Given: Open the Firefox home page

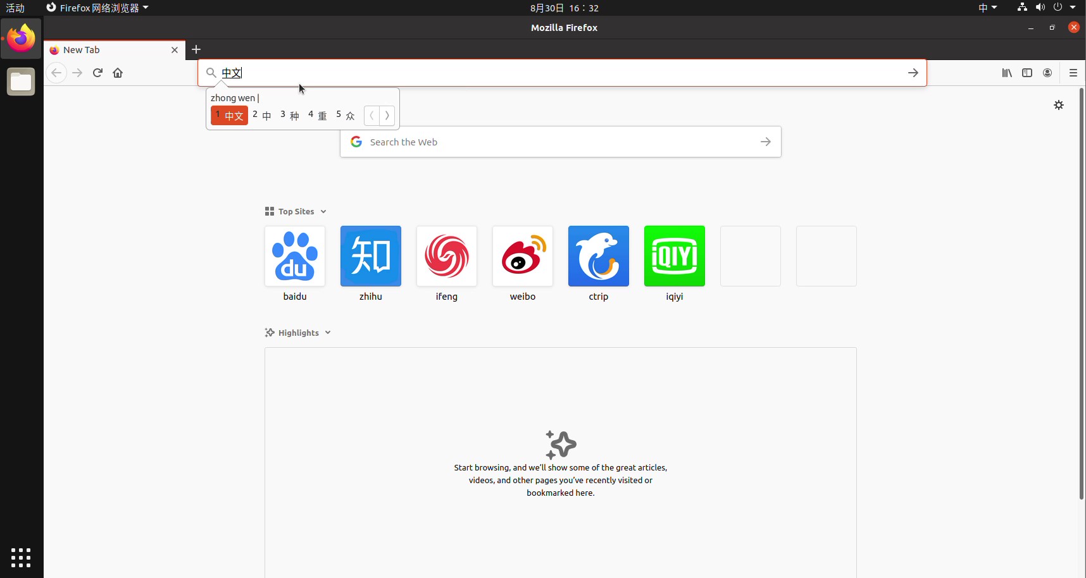Looking at the screenshot, I should (x=118, y=73).
